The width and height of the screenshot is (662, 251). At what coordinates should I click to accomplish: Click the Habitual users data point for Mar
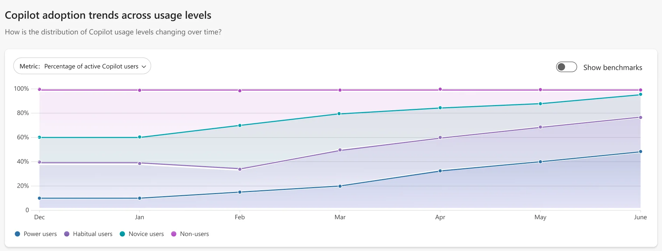[x=340, y=150]
